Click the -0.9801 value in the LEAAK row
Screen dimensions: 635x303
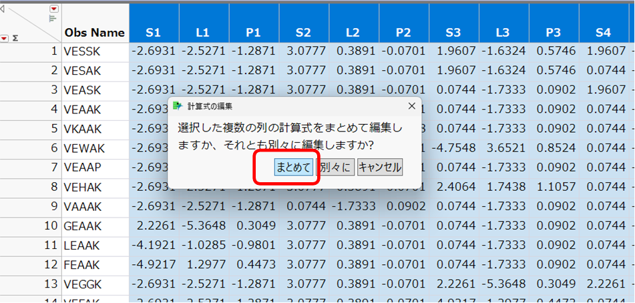pyautogui.click(x=254, y=246)
